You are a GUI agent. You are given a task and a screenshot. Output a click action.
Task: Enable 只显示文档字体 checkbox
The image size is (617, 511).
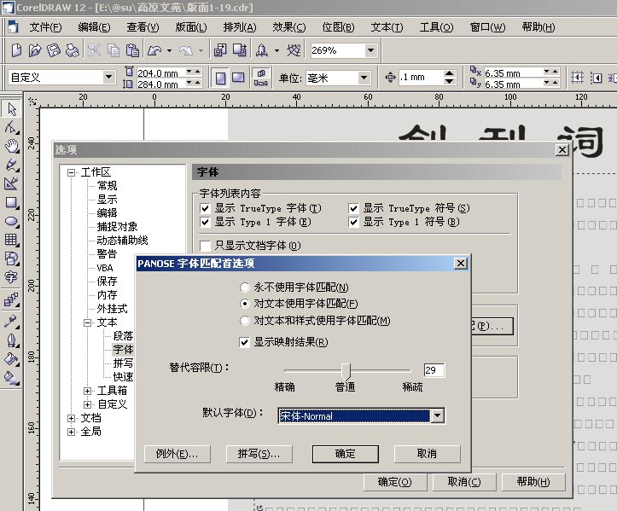205,246
